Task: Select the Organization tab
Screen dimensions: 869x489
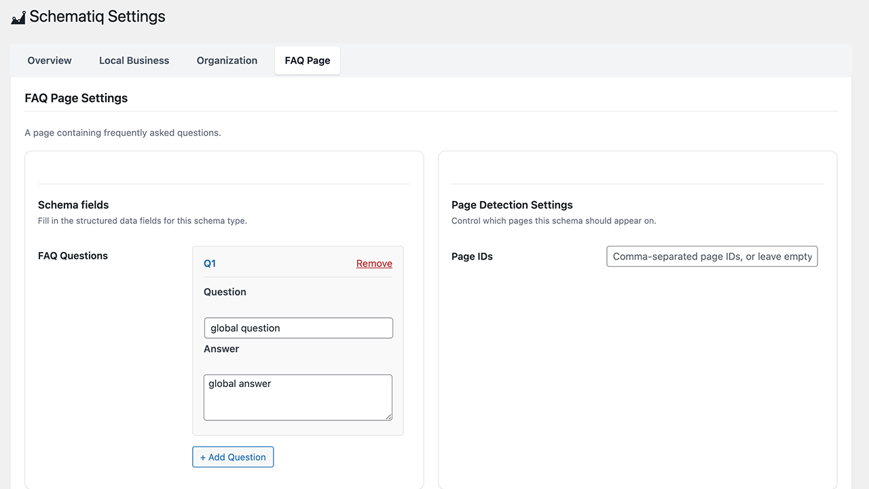Action: 227,60
